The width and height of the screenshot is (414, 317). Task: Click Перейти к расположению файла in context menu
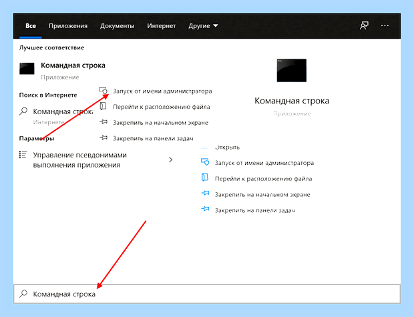[x=162, y=107]
